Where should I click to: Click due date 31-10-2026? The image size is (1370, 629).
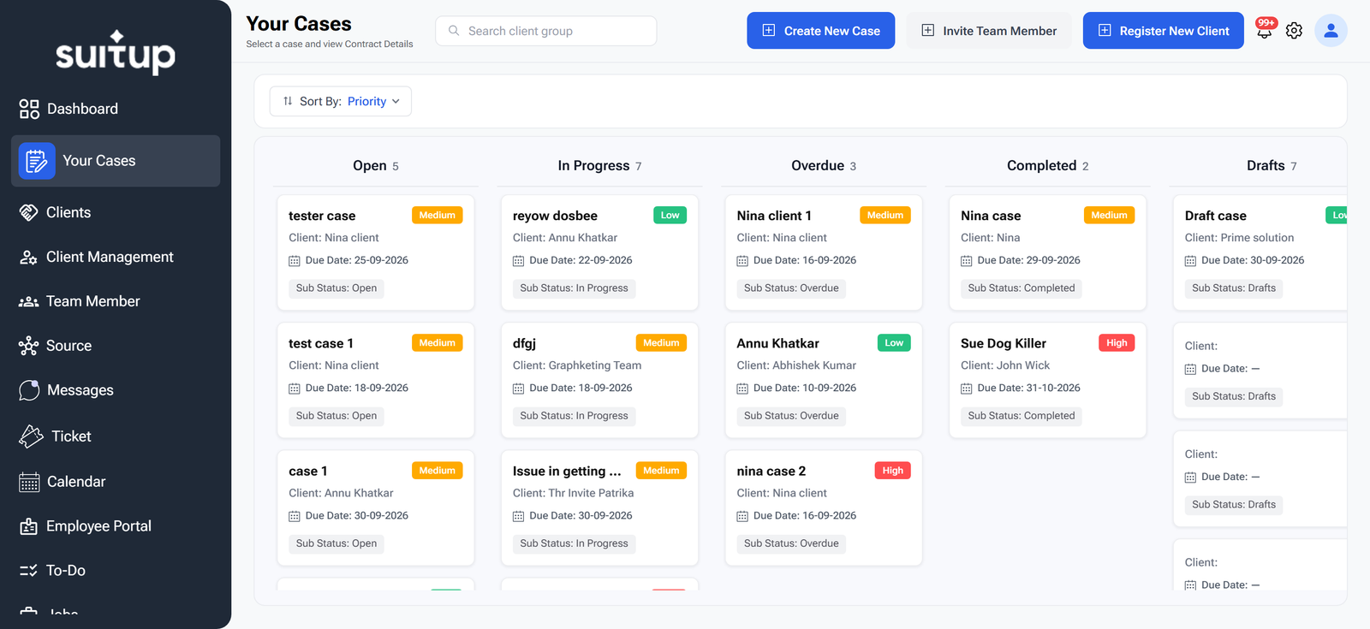pos(1029,388)
